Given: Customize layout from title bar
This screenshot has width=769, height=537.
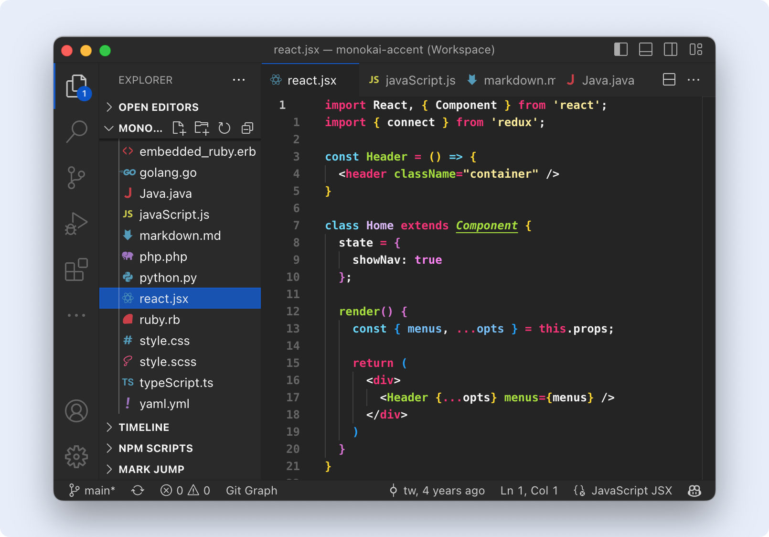Looking at the screenshot, I should [696, 49].
